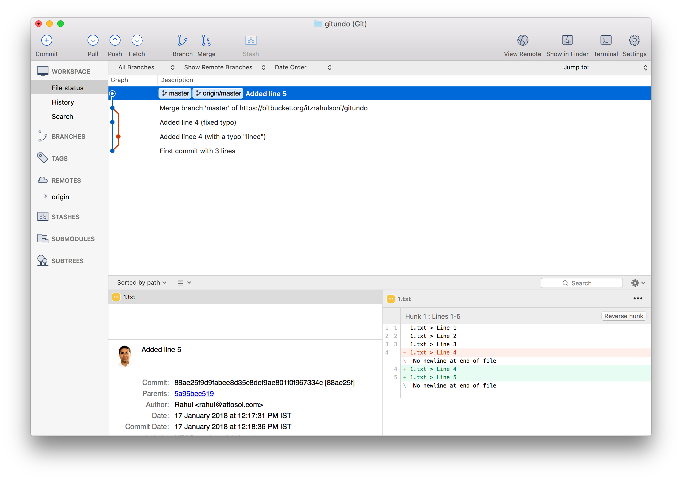Select the History tab
This screenshot has width=682, height=480.
pos(62,102)
